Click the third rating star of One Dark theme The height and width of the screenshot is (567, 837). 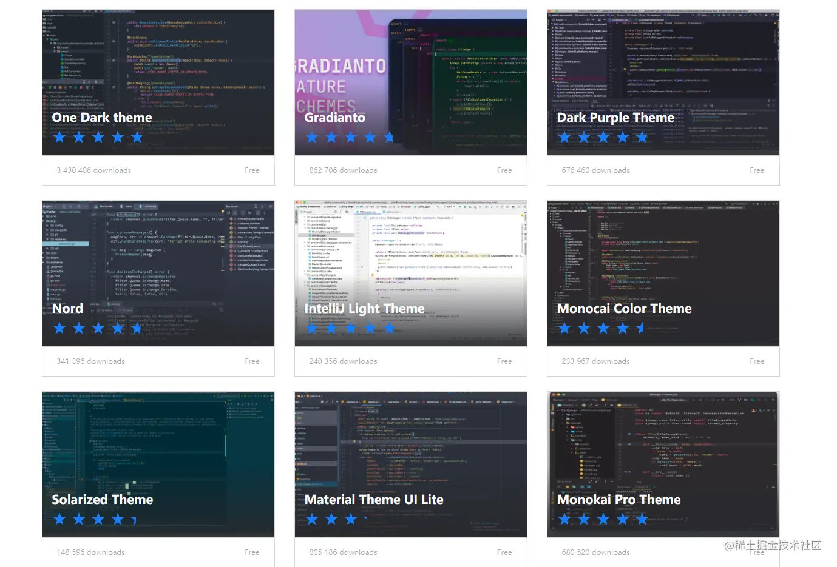click(x=98, y=137)
